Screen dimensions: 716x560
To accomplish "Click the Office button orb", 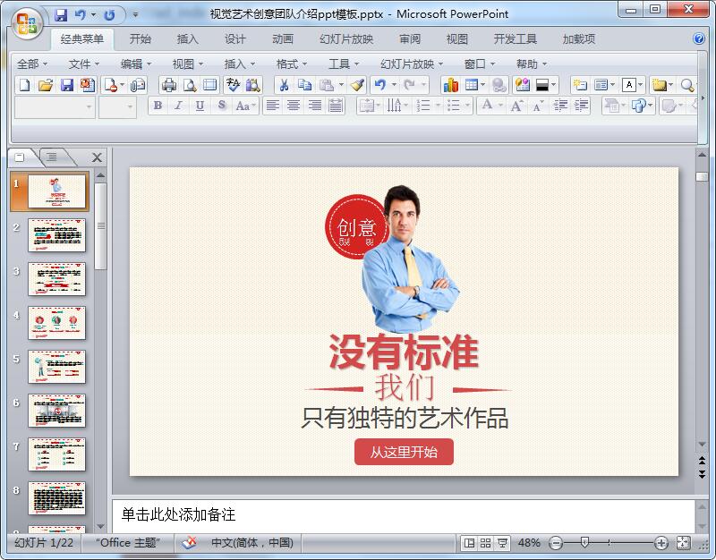I will tap(27, 23).
